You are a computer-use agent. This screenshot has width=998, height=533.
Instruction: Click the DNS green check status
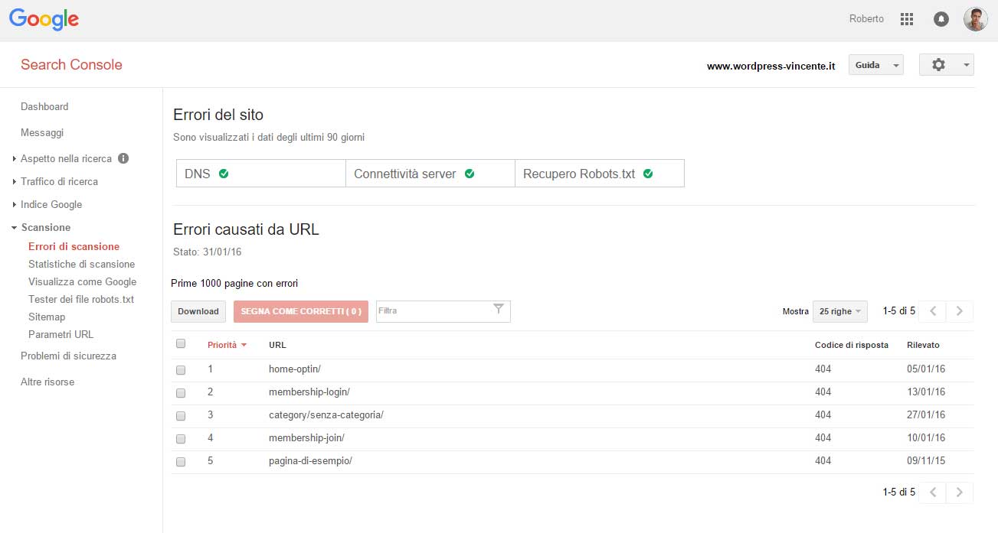pos(224,174)
